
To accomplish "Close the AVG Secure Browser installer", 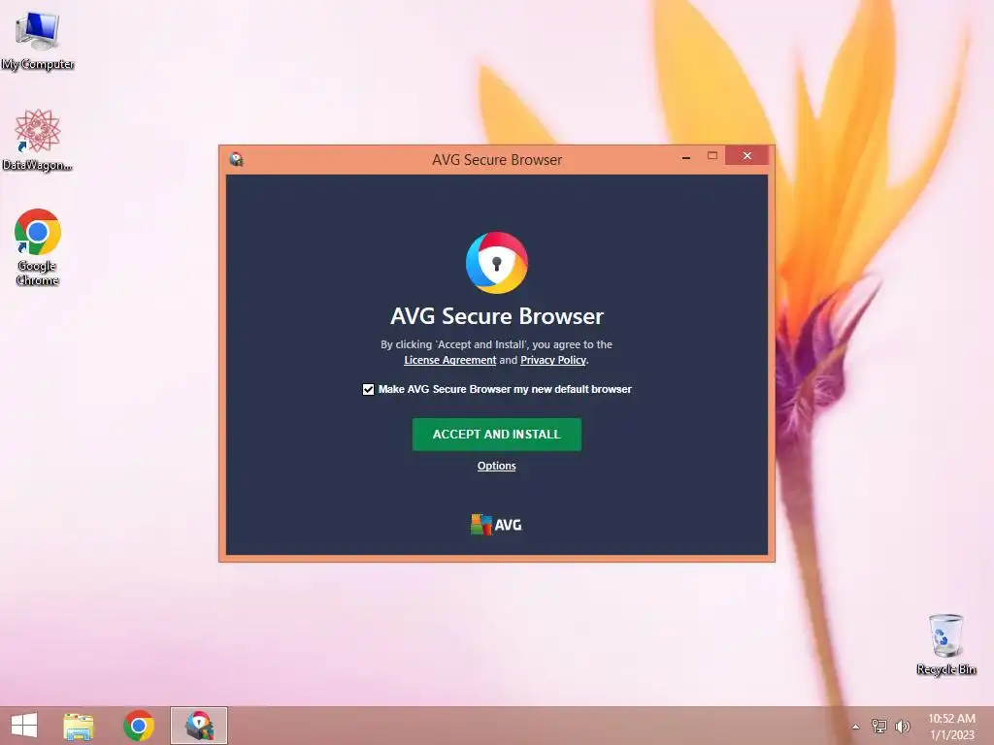I will pos(746,156).
